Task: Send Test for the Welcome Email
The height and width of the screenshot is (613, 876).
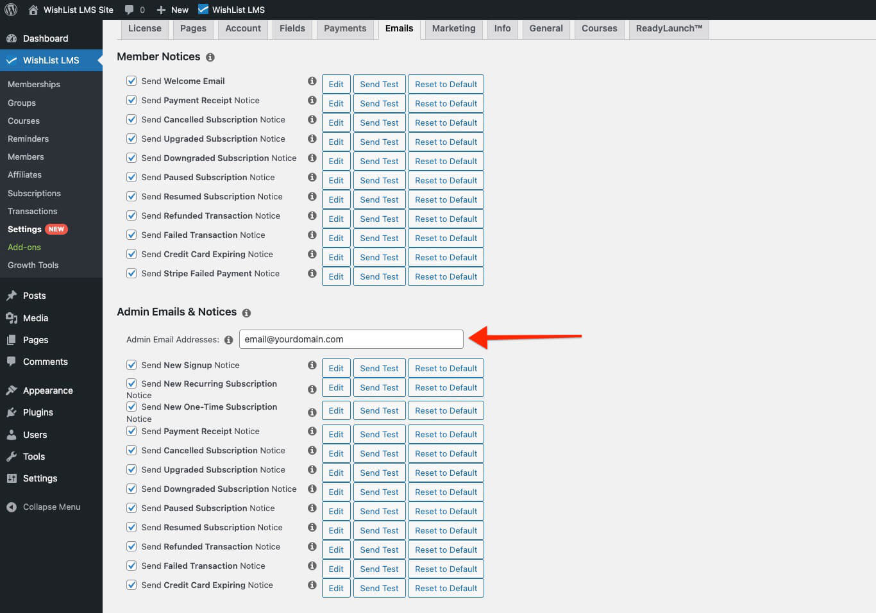Action: coord(379,84)
